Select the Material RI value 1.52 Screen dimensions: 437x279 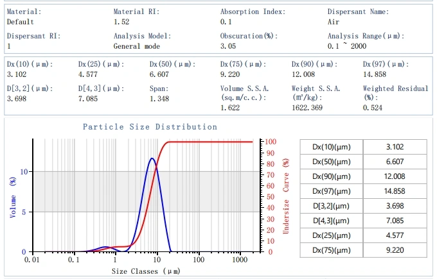[122, 22]
